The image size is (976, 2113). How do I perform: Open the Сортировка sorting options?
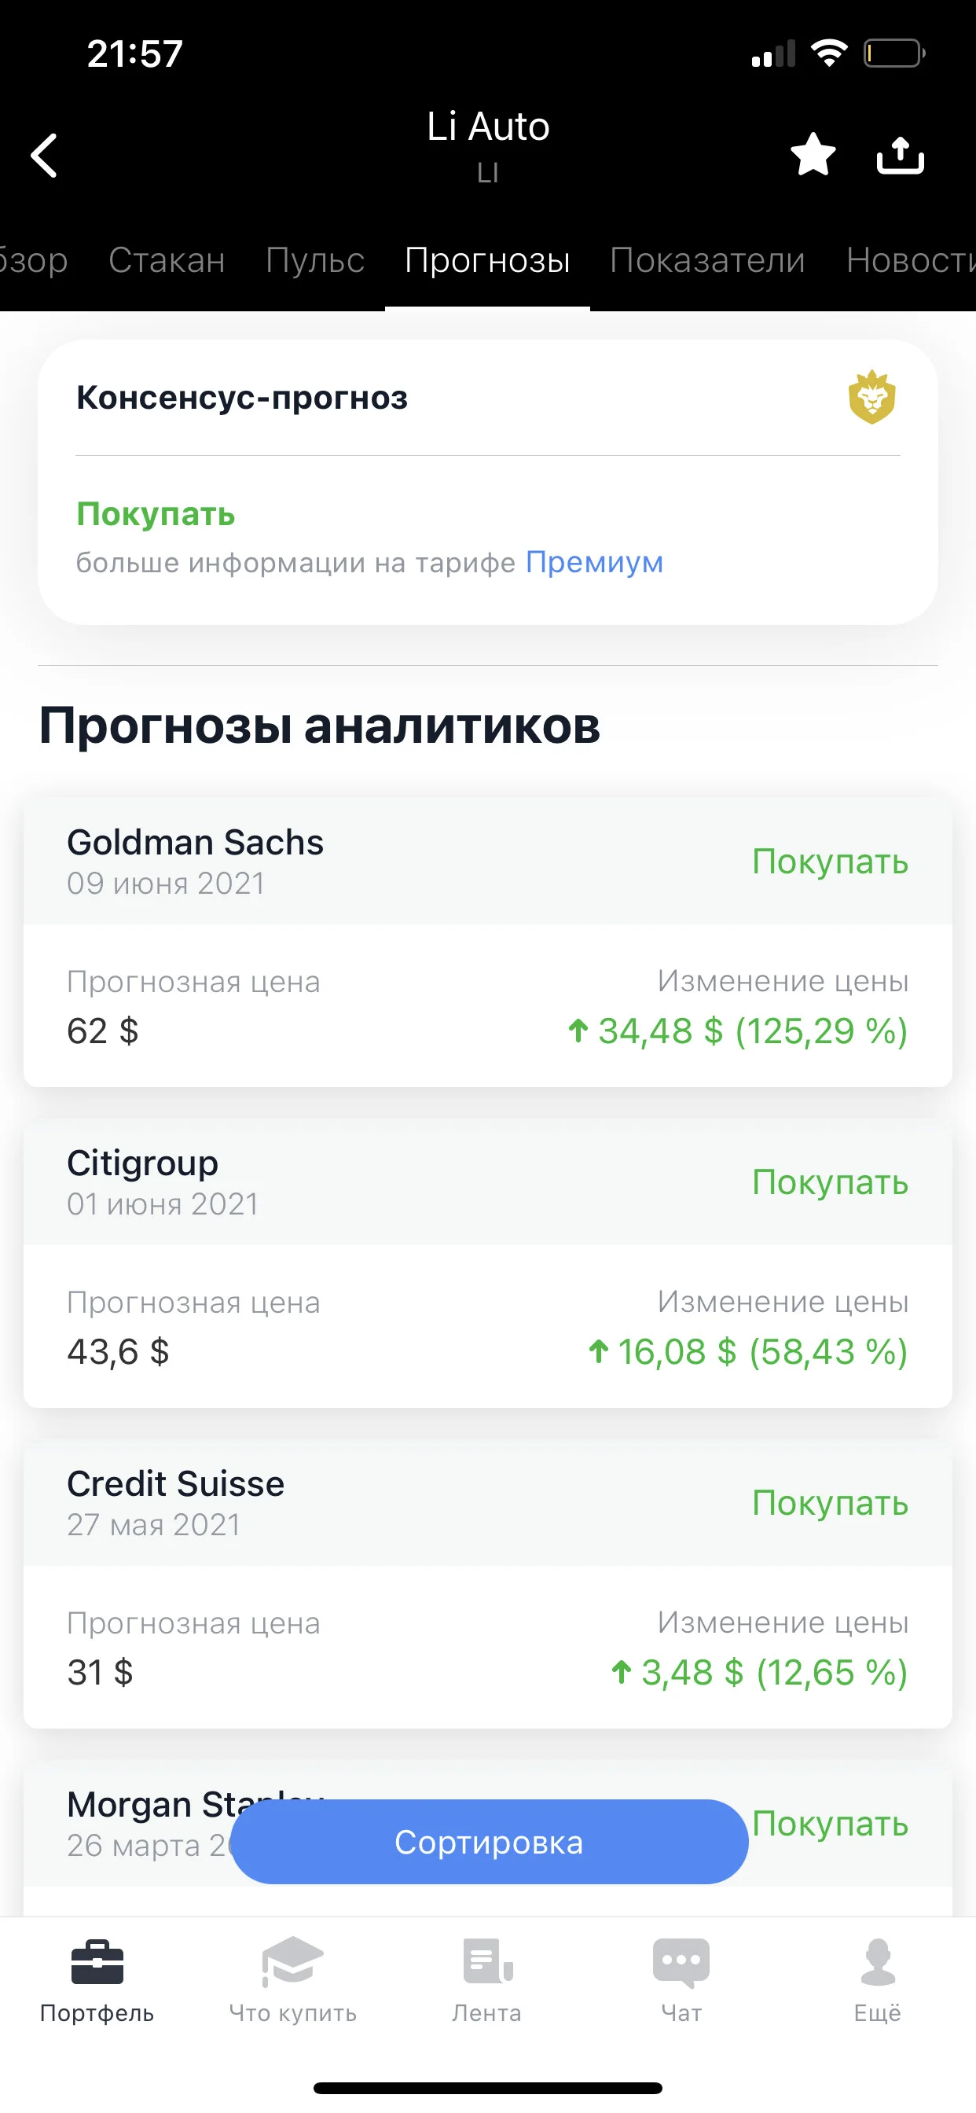489,1842
